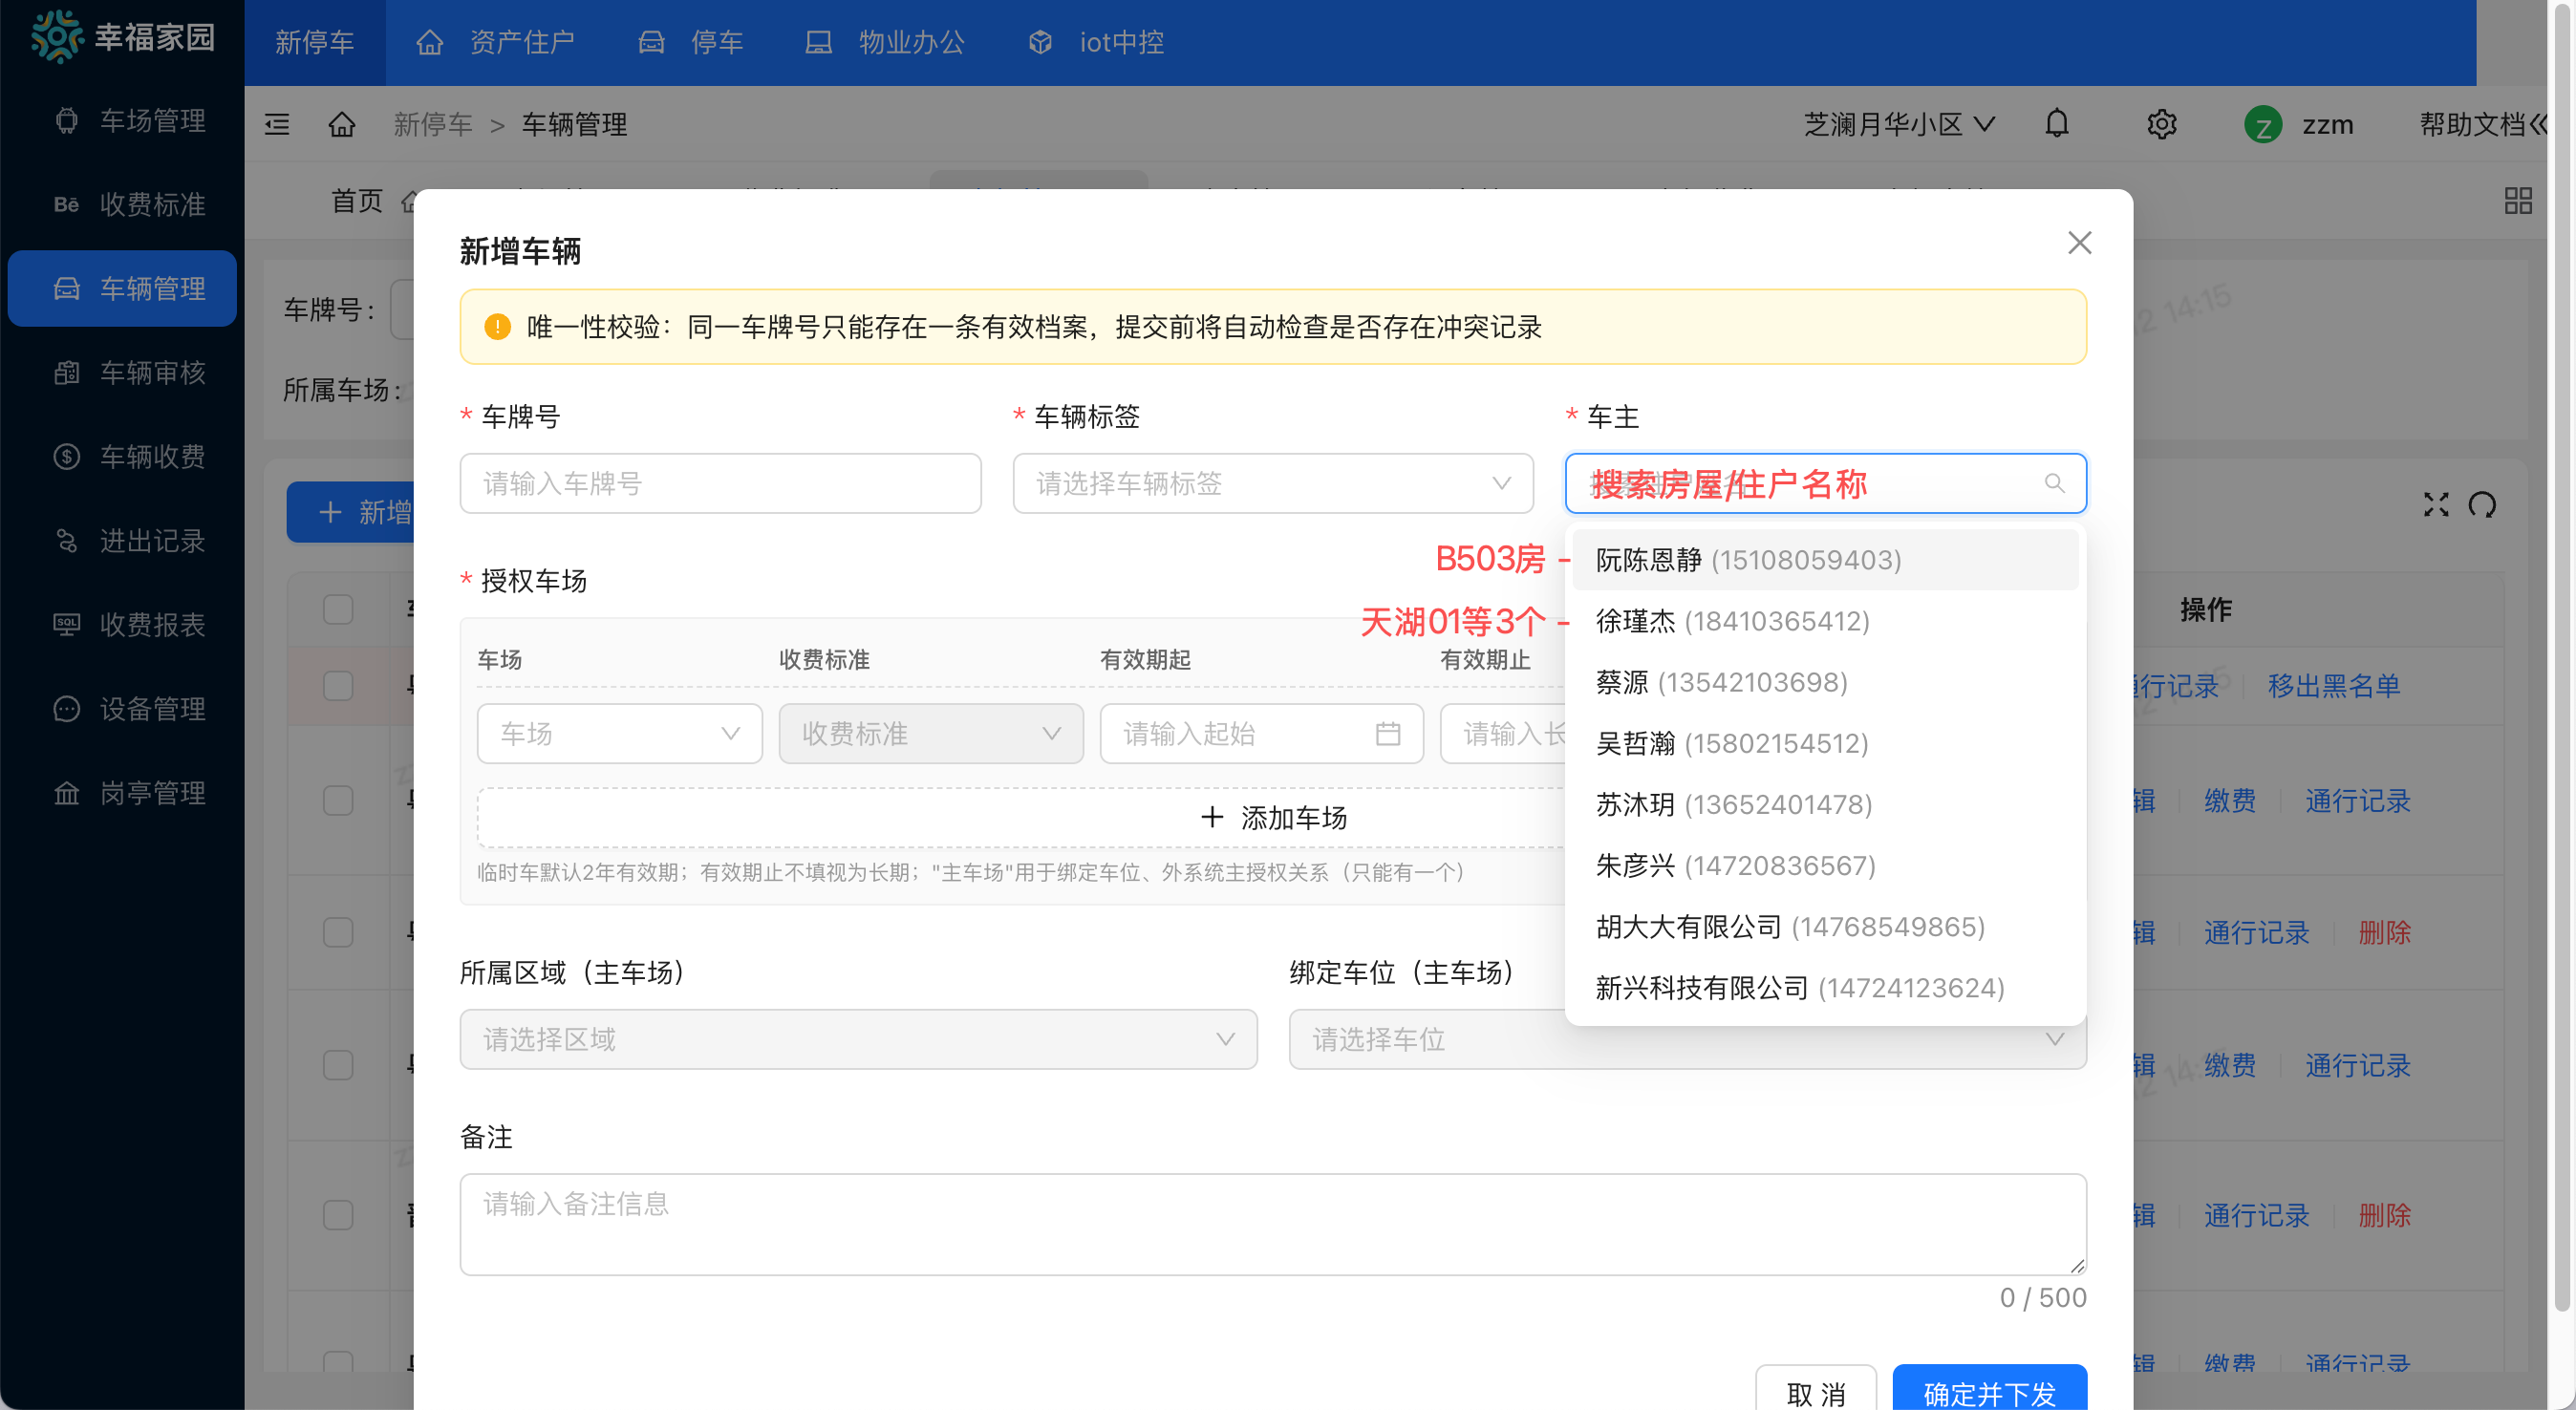The image size is (2576, 1410).
Task: Switch to 停车 top menu
Action: click(691, 42)
